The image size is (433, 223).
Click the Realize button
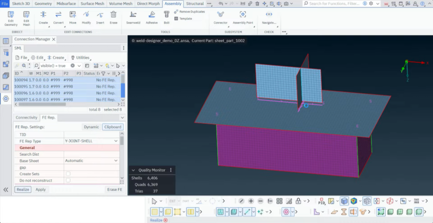tap(23, 190)
